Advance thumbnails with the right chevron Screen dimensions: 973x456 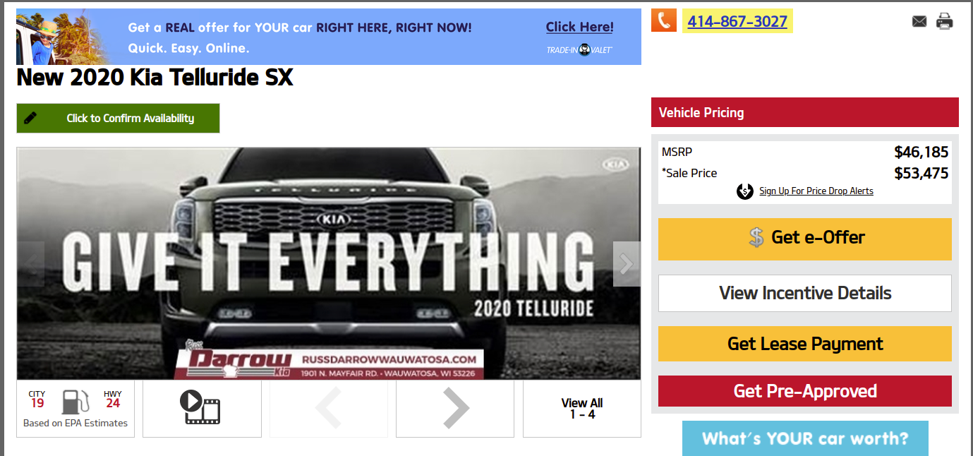click(x=455, y=409)
